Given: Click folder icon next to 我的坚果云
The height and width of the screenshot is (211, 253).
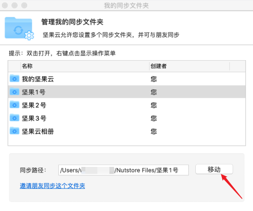Looking at the screenshot, I should pos(15,79).
